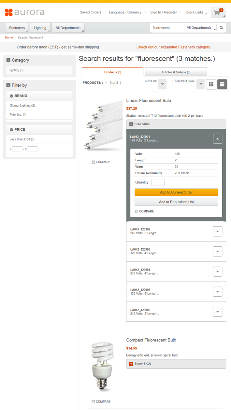Filter by Lighting (3) category
The width and height of the screenshot is (231, 410).
click(x=16, y=70)
